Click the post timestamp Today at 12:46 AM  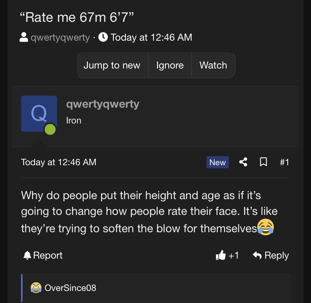point(59,162)
